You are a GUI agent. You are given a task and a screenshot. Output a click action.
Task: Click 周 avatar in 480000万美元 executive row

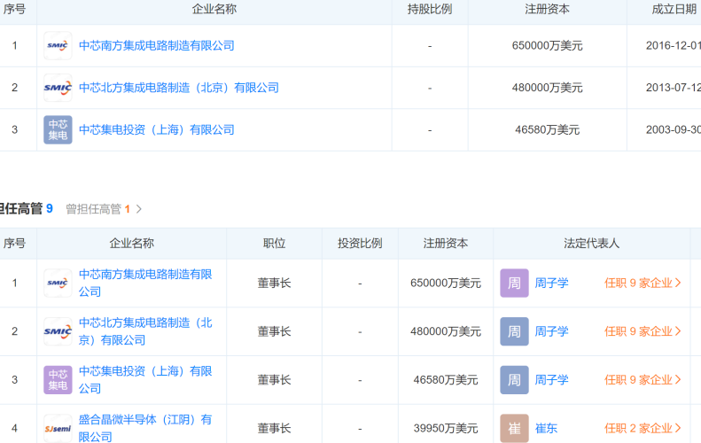coord(514,331)
